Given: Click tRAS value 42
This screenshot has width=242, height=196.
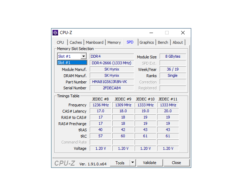Looking at the screenshot, I should pyautogui.click(x=123, y=130).
